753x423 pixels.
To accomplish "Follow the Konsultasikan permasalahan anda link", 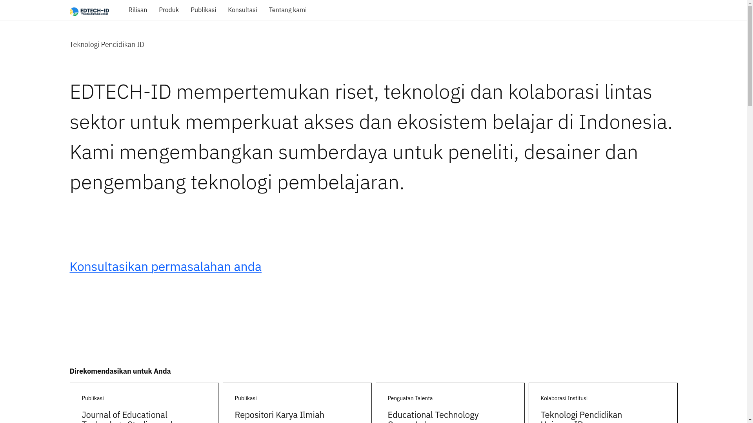I will (166, 267).
